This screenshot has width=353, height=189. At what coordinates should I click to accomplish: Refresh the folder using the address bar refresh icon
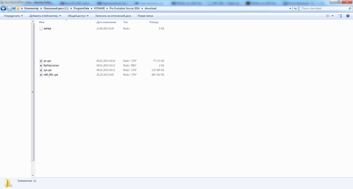coord(296,9)
